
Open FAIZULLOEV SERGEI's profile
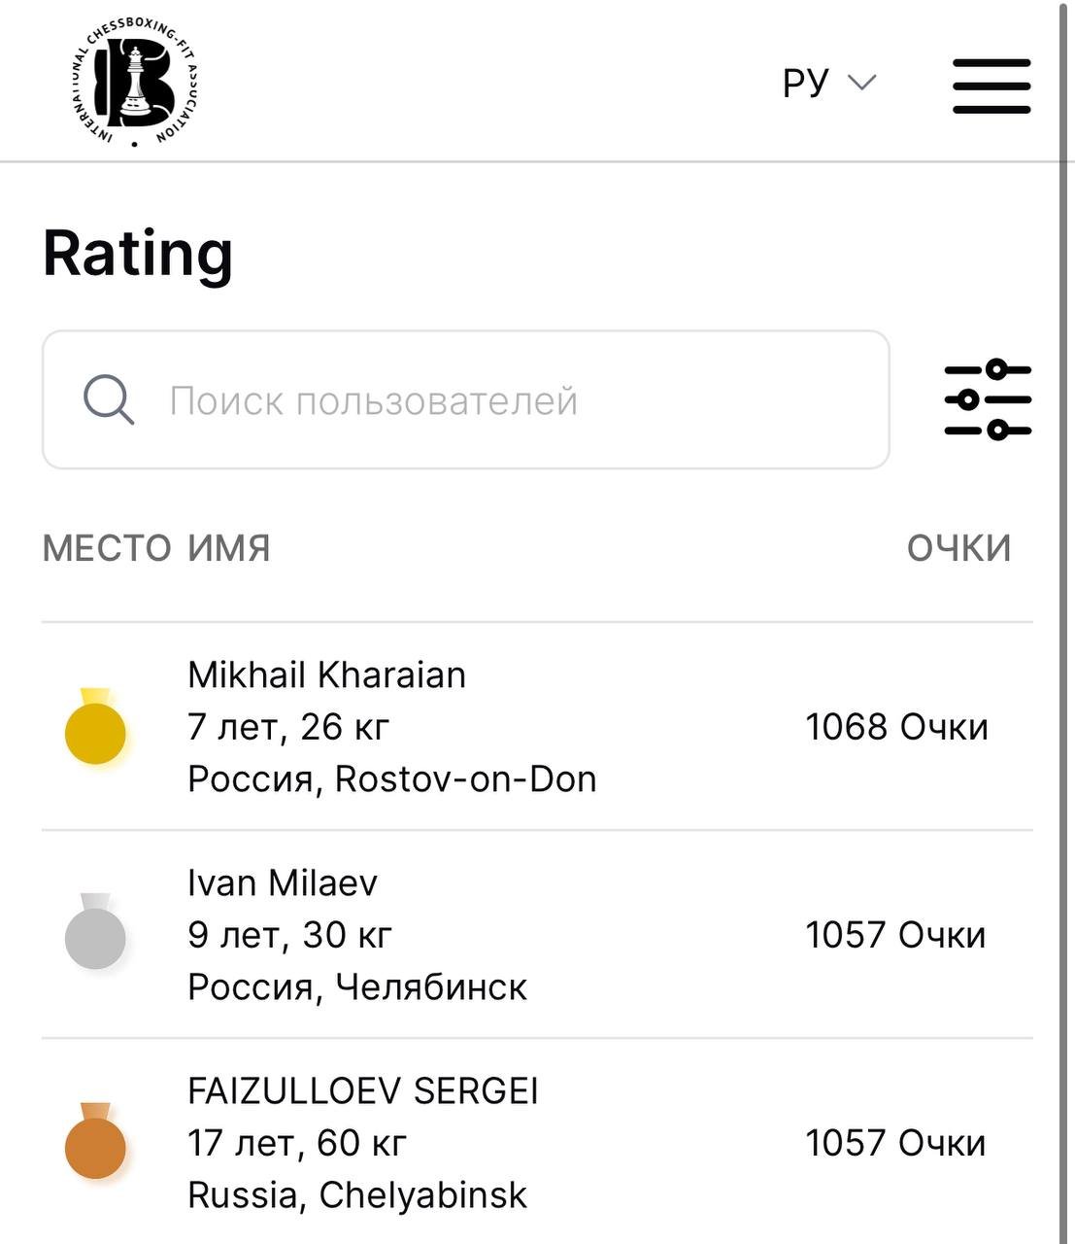[x=363, y=1090]
